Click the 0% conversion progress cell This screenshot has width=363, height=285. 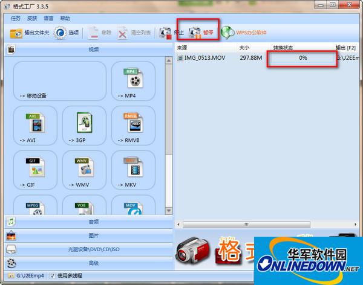coord(303,57)
